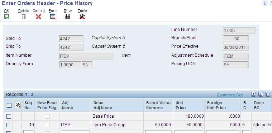
Task: Click the sequence number 10 cell
Action: [x=28, y=125]
